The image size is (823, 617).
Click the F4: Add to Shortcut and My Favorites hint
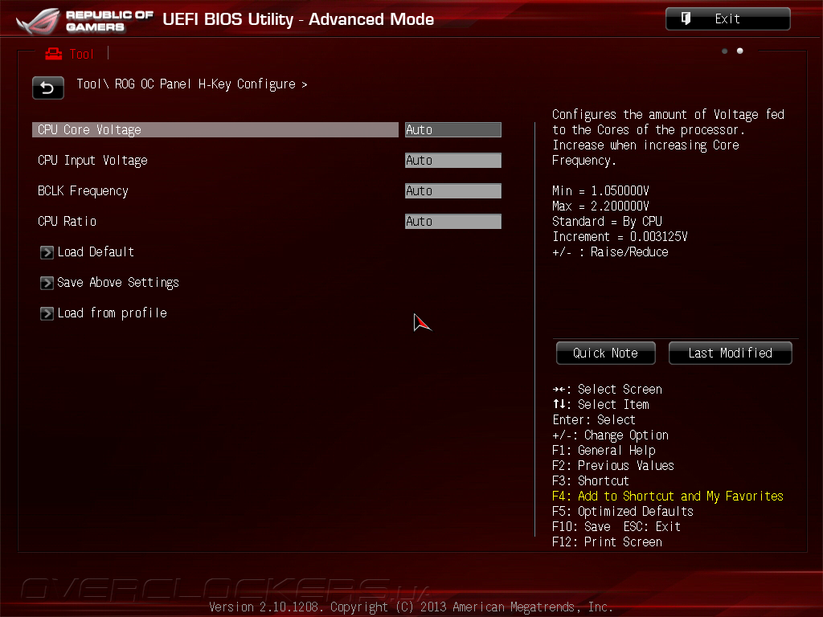[x=668, y=496]
